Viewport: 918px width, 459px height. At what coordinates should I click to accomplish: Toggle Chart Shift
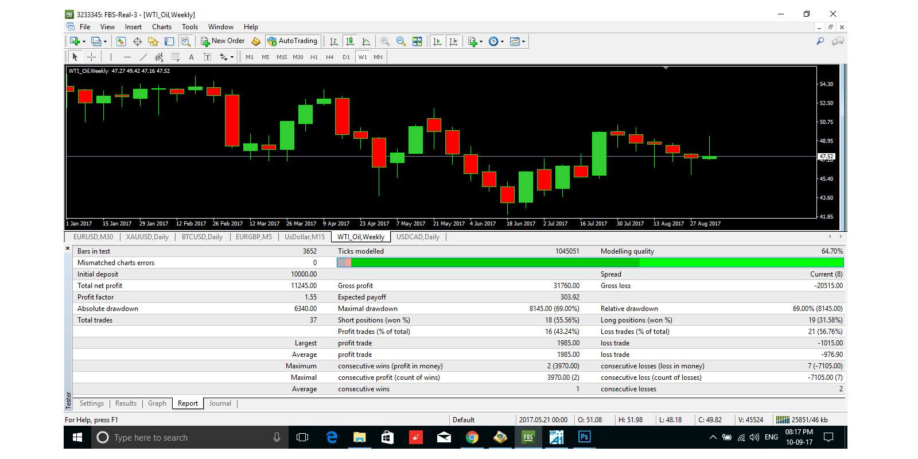(453, 41)
